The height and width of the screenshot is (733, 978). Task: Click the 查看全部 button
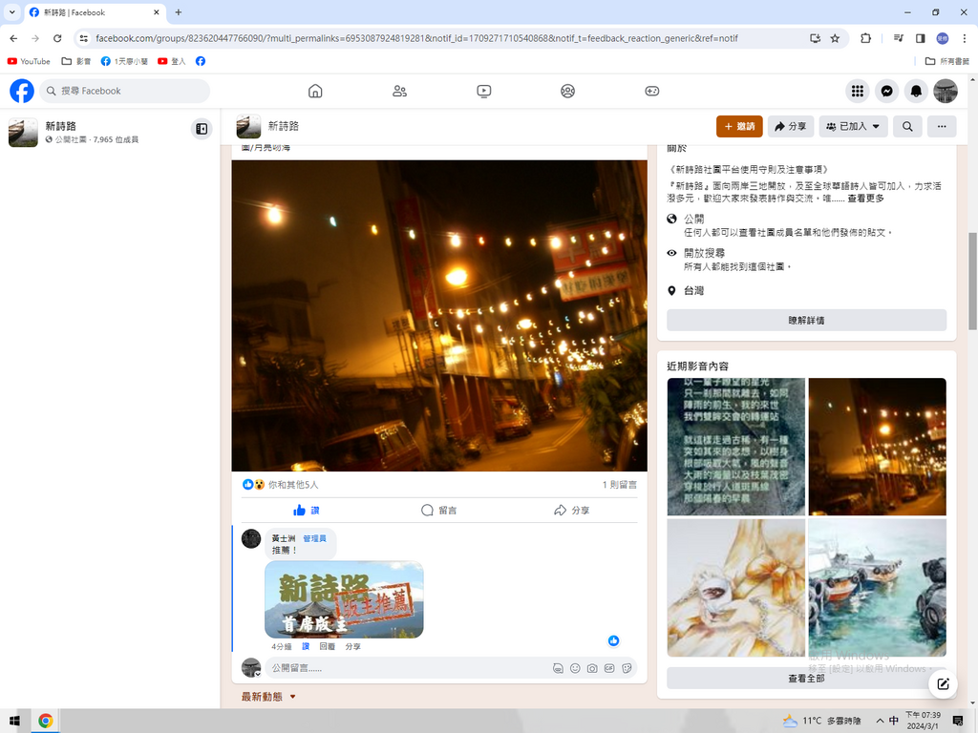tap(806, 679)
